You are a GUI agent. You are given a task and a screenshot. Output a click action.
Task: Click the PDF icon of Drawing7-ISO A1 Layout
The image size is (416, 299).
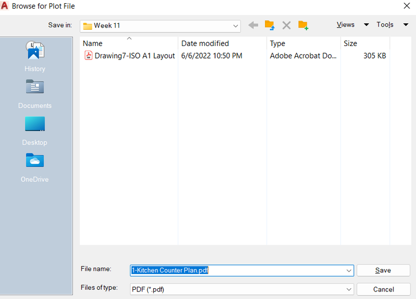pos(89,55)
